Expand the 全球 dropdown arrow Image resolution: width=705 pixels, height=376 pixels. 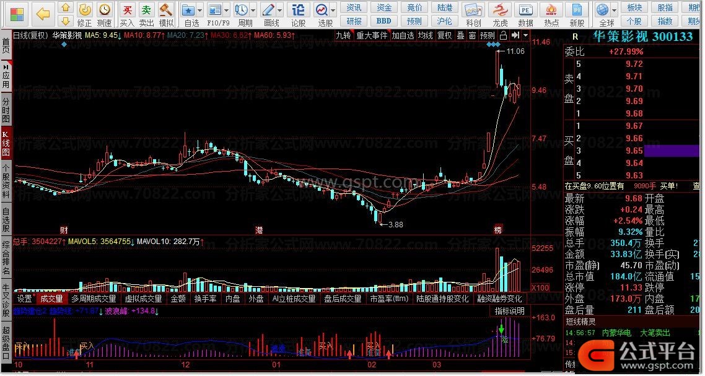[614, 10]
